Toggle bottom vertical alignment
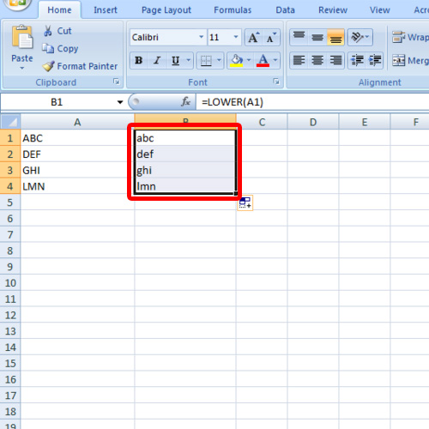Image resolution: width=429 pixels, height=429 pixels. tap(335, 37)
